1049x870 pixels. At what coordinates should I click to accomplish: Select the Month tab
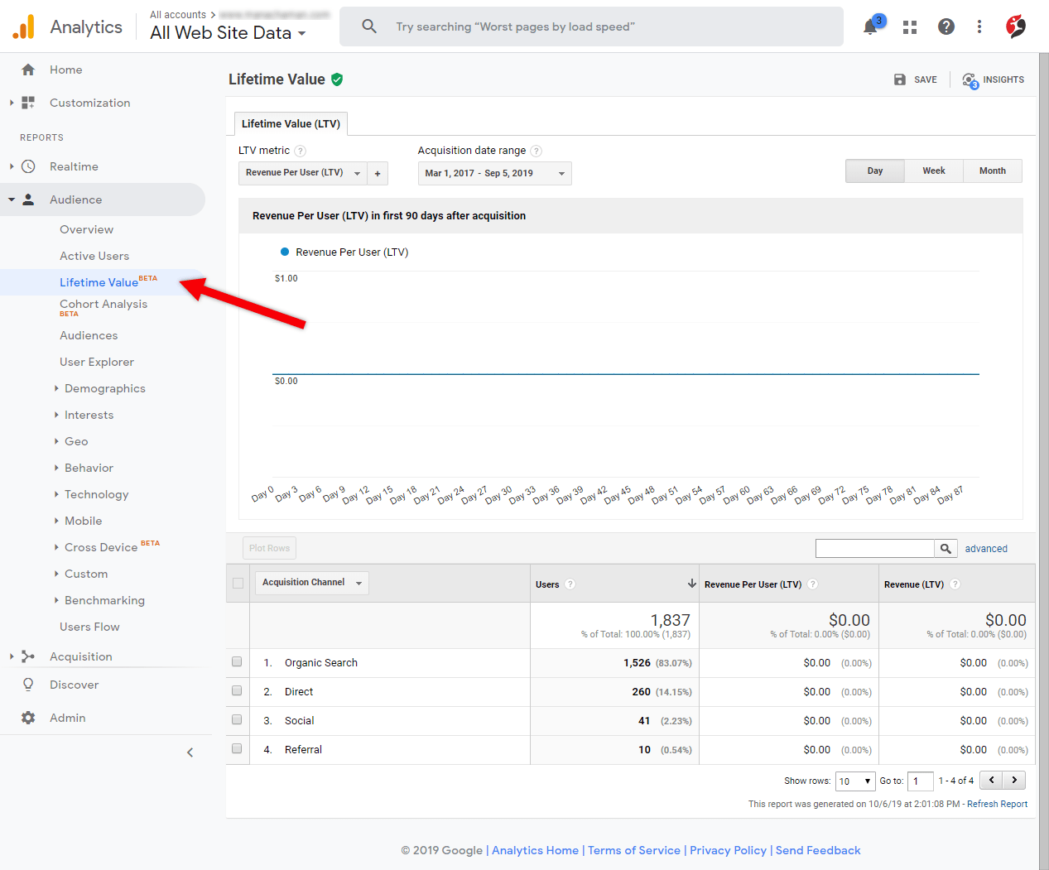coord(992,171)
